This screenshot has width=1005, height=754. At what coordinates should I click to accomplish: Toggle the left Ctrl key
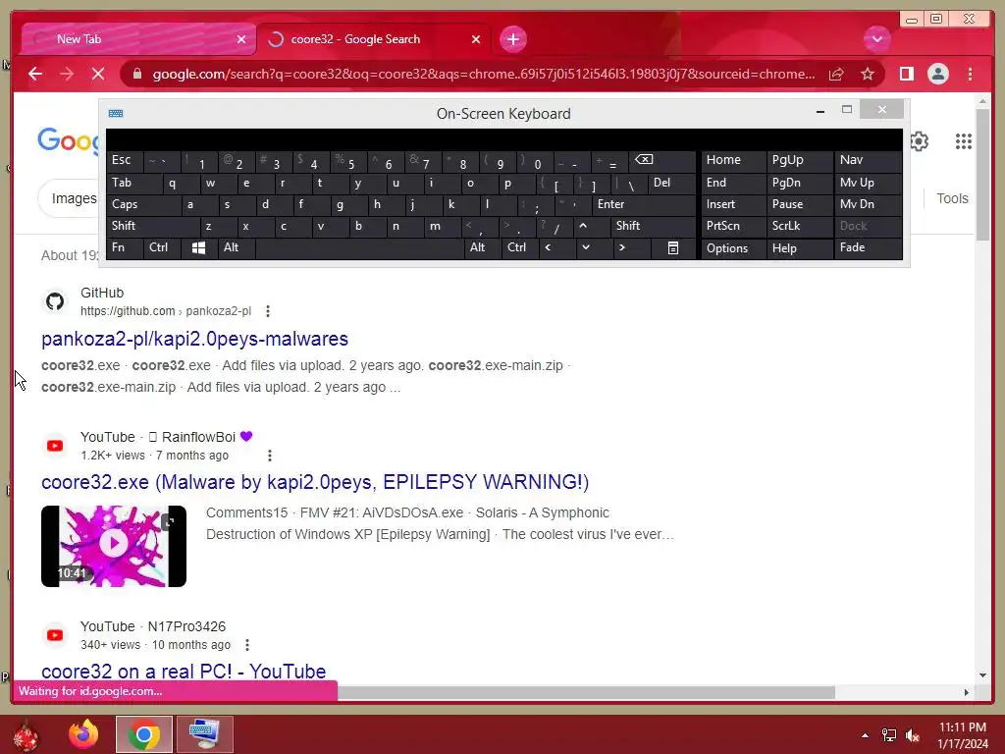pos(163,248)
